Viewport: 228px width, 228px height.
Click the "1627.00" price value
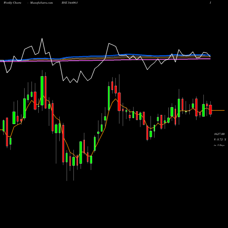(219, 134)
